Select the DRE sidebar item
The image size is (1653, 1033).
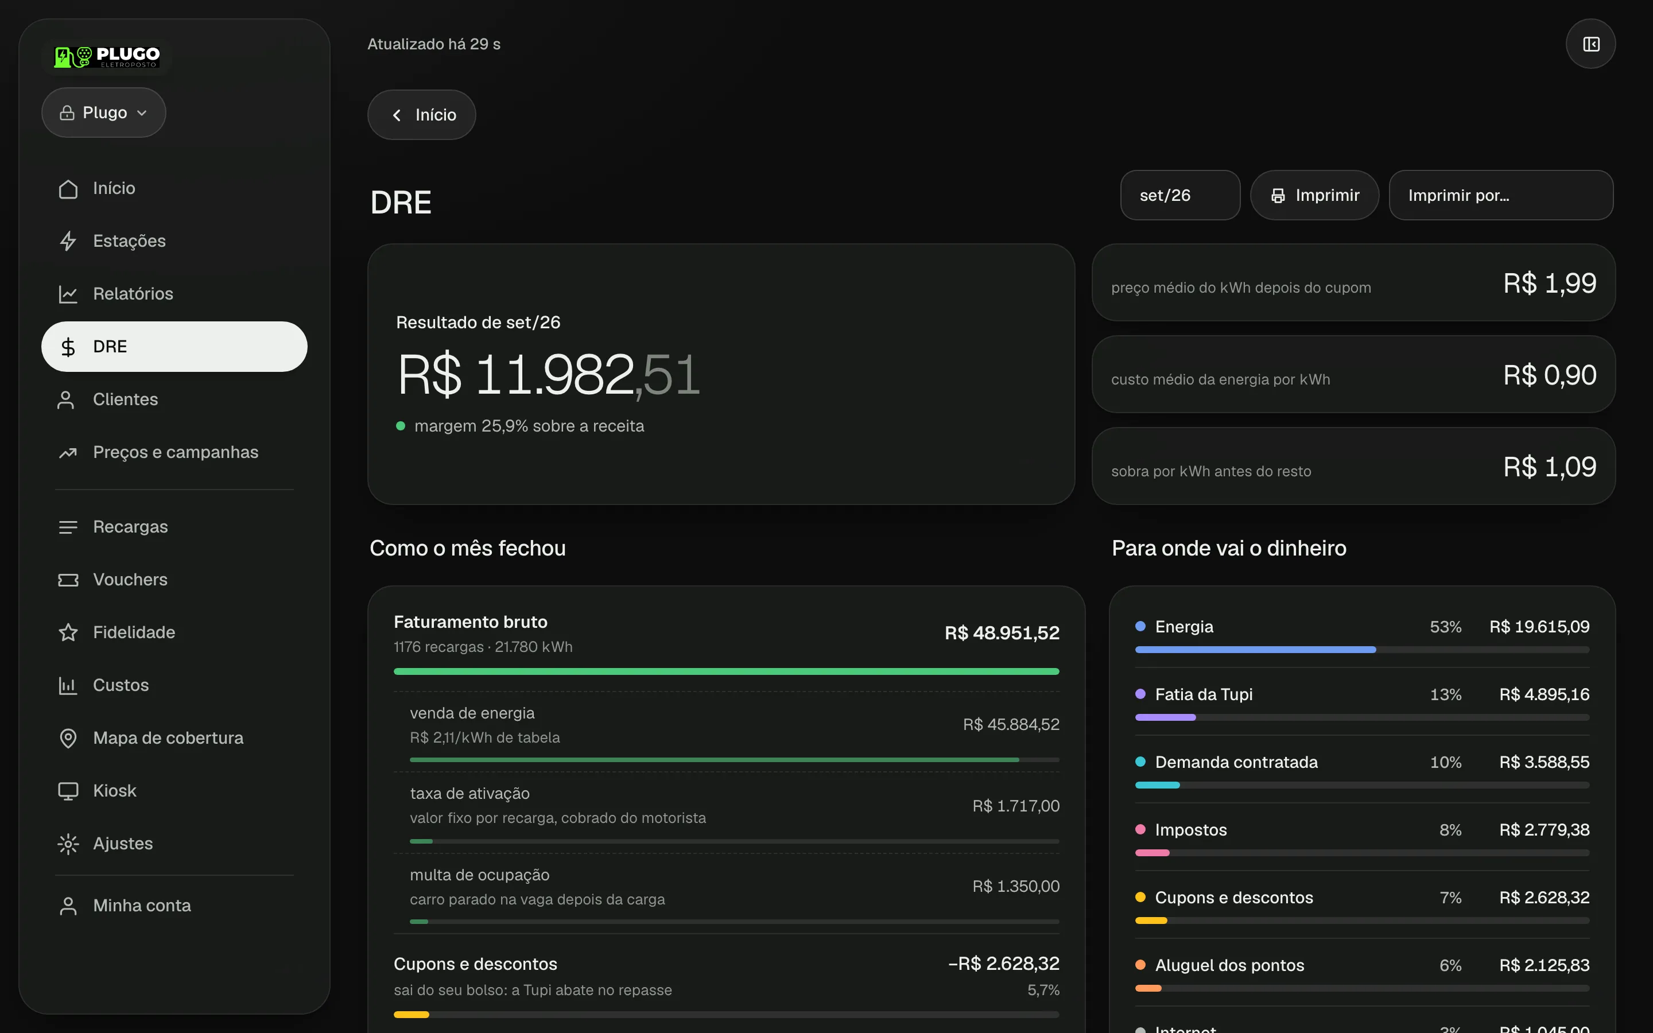click(x=174, y=347)
